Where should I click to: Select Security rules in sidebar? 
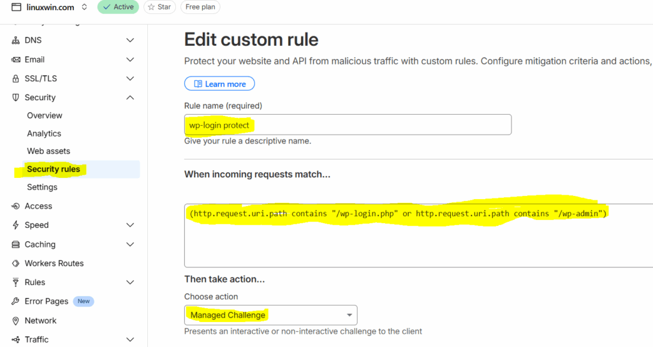pos(81,169)
